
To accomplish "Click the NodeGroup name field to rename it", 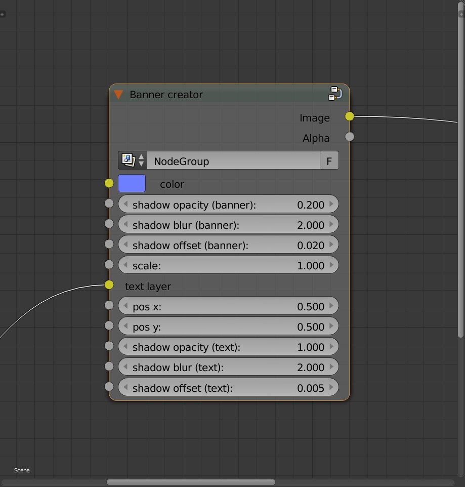I will click(233, 160).
